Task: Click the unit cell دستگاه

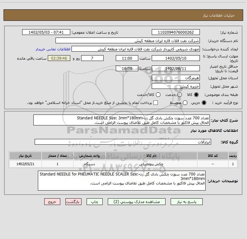Action: click(89, 164)
